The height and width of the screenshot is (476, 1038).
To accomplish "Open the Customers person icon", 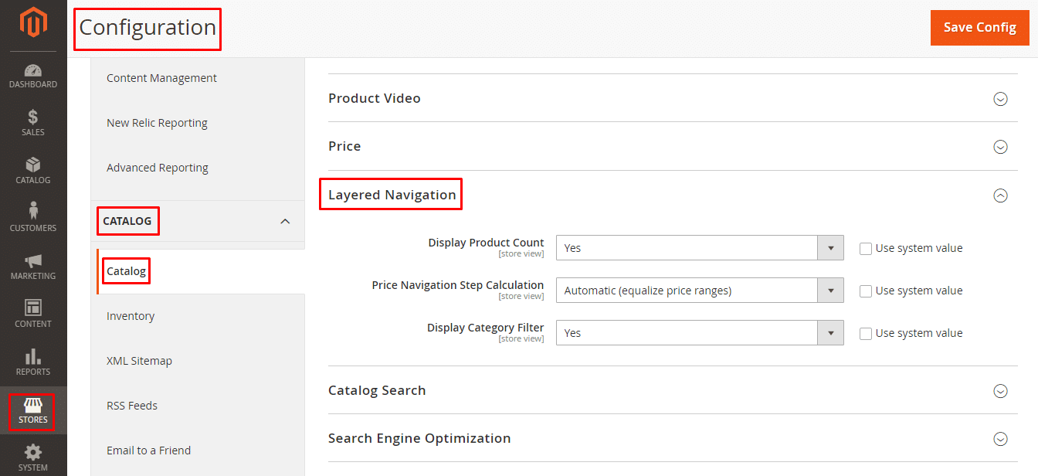I will (33, 211).
